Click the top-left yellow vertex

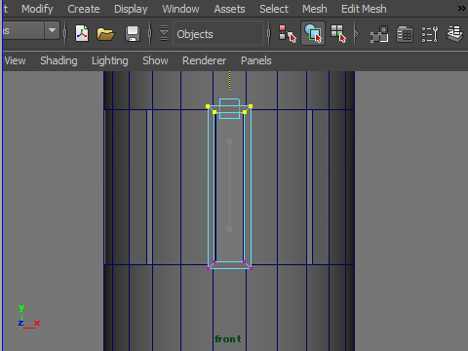[x=208, y=106]
